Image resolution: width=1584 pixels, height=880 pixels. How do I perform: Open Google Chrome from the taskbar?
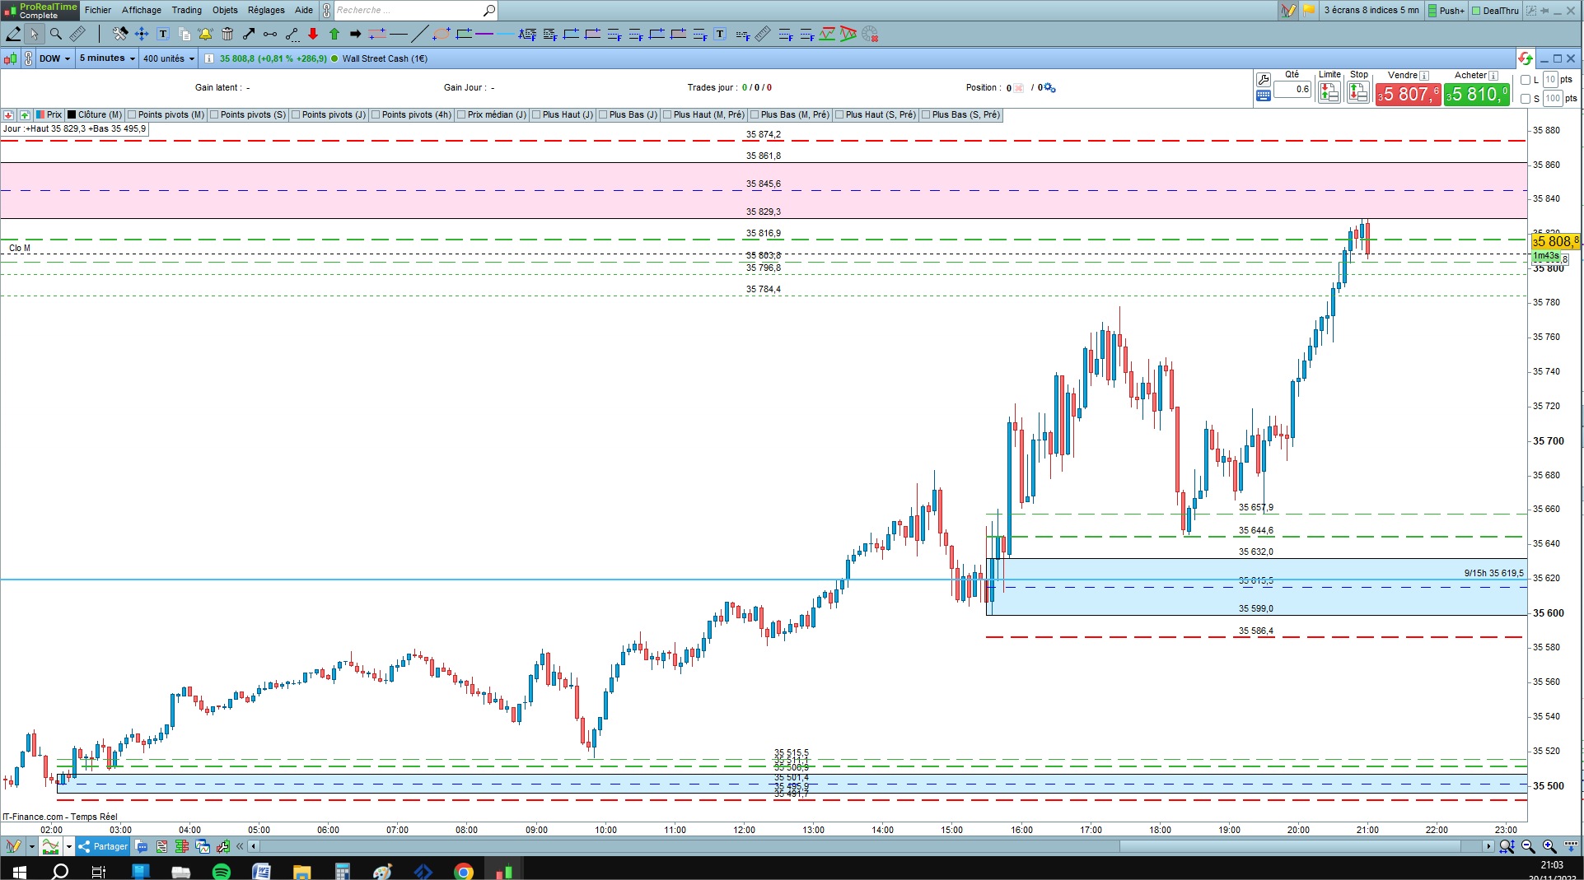[x=464, y=871]
